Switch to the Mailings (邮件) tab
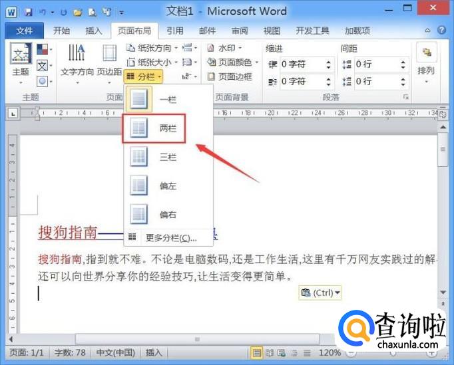454x365 pixels. click(x=207, y=31)
